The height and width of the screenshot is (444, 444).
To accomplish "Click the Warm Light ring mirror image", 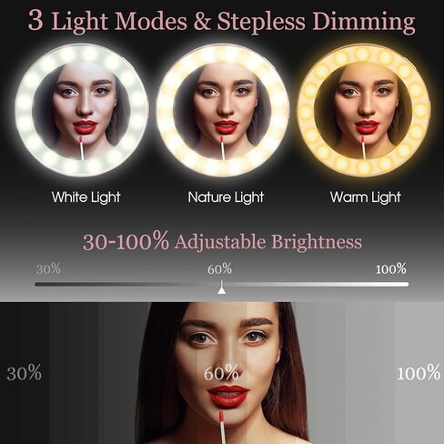I will 364,110.
